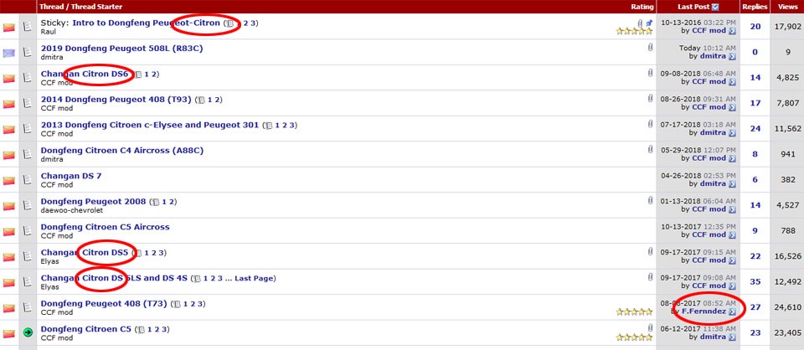Go to page 3 of Intro to Dongfeng thread
This screenshot has width=804, height=350.
pos(253,23)
